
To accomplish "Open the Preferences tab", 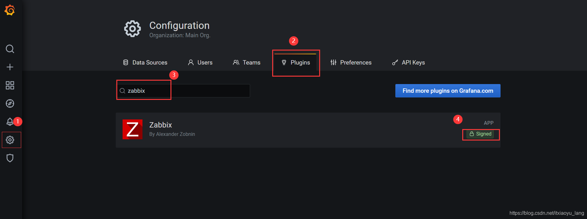I will pos(351,62).
